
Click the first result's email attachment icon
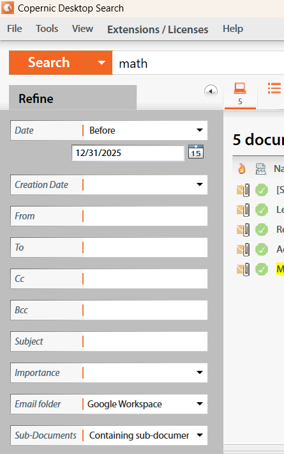pos(243,190)
